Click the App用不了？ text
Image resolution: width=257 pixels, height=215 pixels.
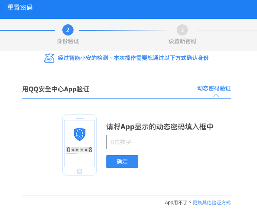coord(178,203)
